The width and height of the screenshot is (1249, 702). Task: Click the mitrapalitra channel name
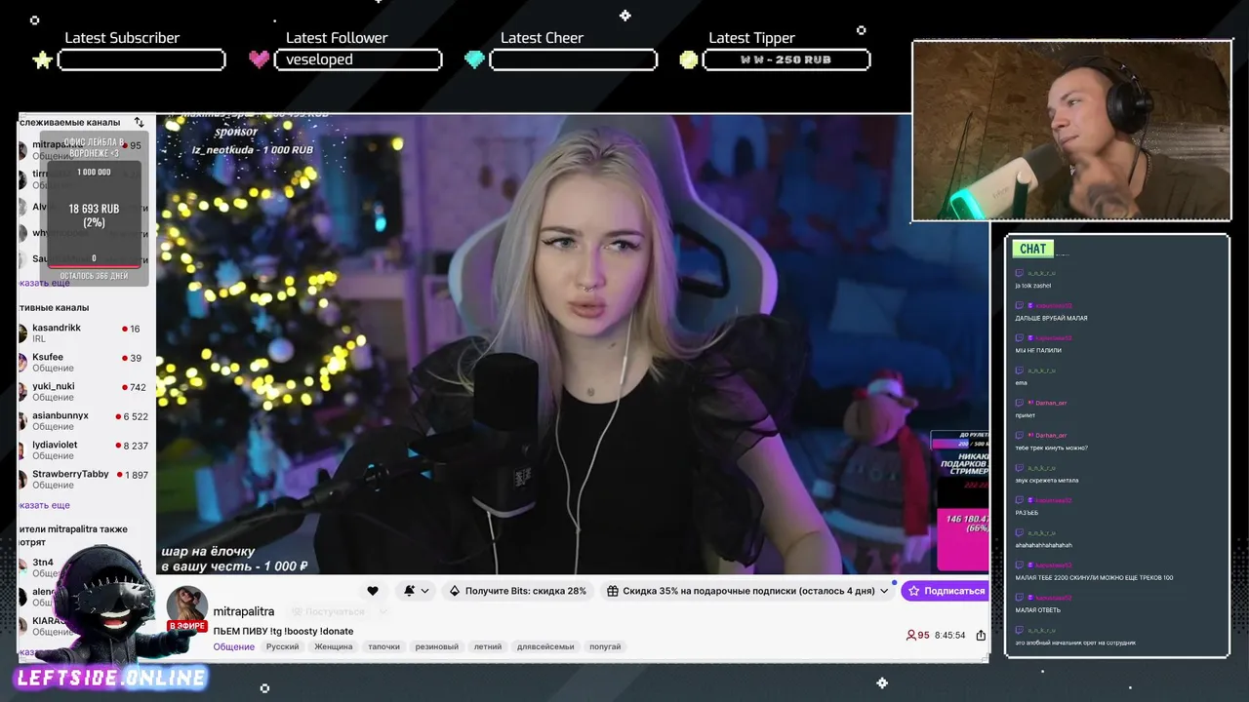click(x=244, y=611)
